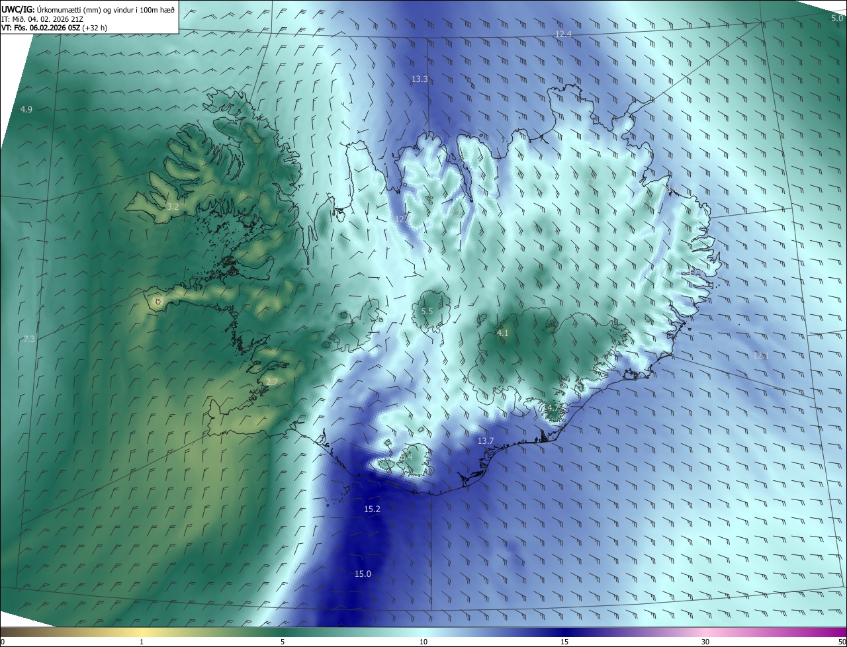Click the map value 4.1

(502, 333)
